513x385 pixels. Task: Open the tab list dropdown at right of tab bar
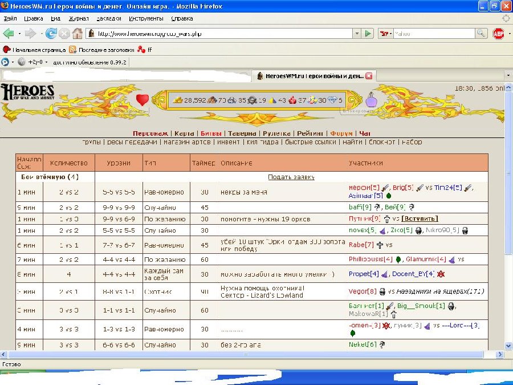click(x=507, y=75)
